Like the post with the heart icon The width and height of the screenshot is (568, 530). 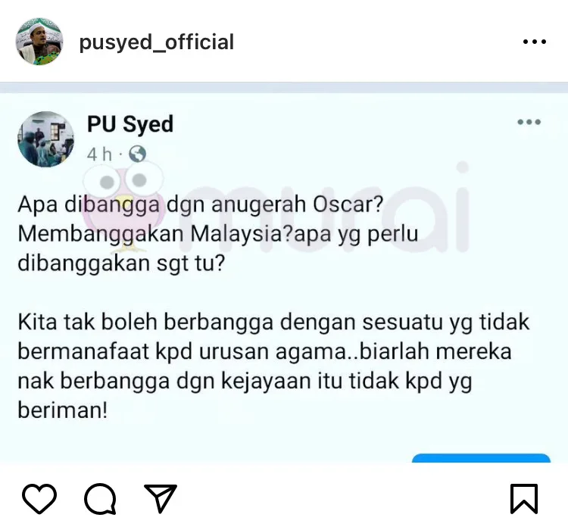[39, 498]
